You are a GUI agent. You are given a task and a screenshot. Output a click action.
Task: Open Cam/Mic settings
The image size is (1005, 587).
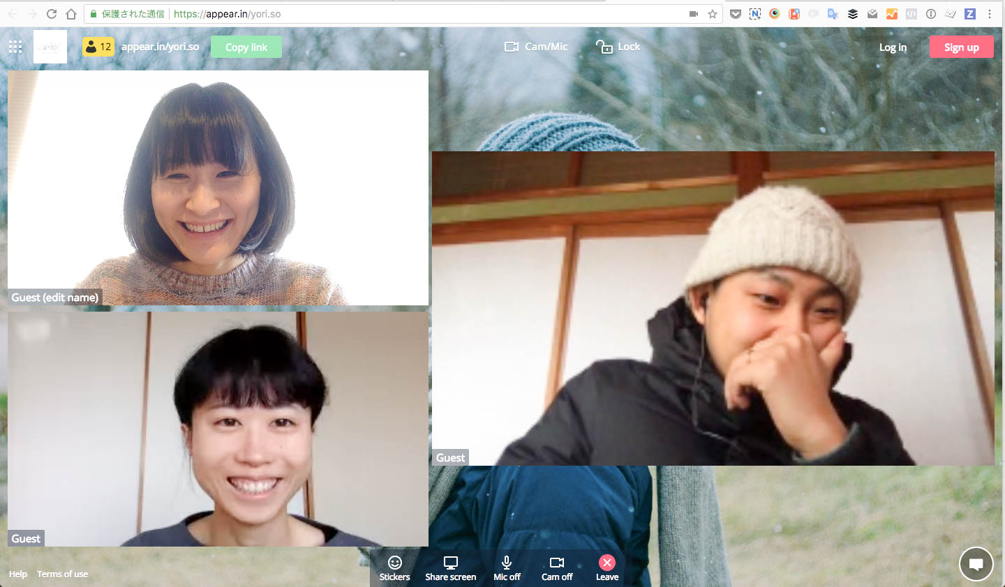pyautogui.click(x=536, y=47)
